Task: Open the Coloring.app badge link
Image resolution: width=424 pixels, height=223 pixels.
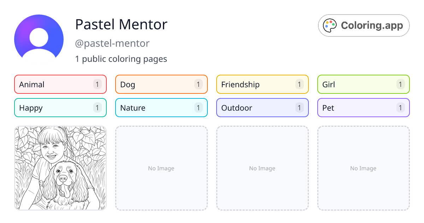Action: tap(364, 25)
